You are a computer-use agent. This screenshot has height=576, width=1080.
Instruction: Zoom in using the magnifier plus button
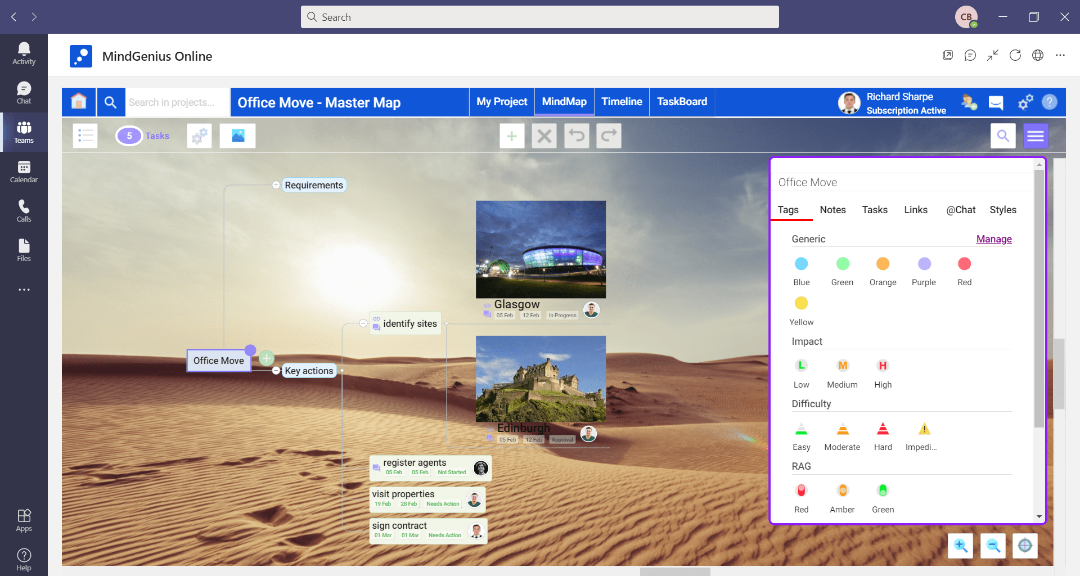pos(960,546)
